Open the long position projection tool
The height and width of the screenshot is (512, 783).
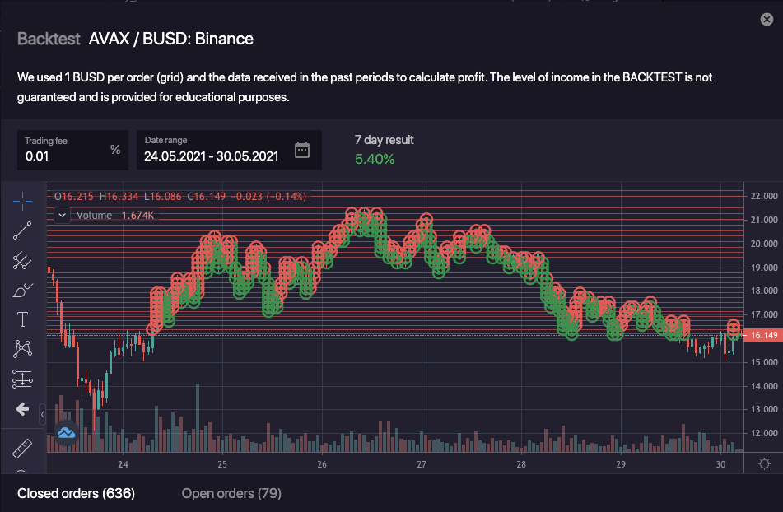click(22, 379)
